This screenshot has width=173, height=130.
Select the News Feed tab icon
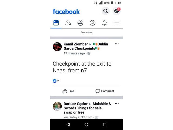[56, 23]
